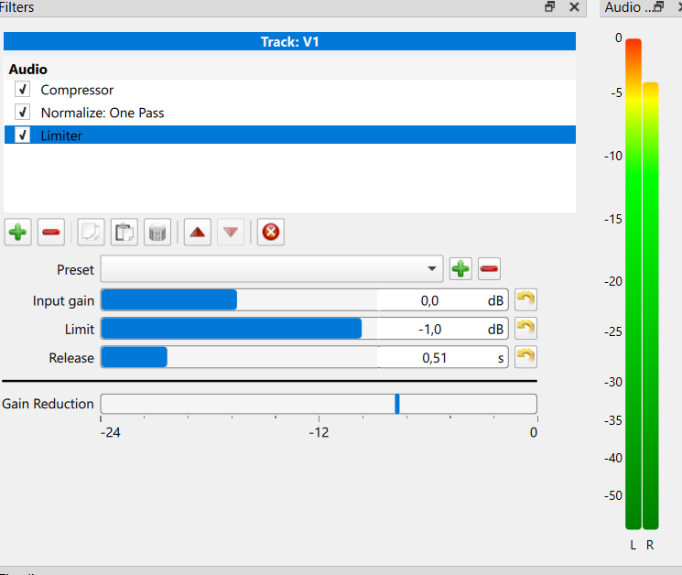
Task: Reset the Release time to its default
Action: 525,357
